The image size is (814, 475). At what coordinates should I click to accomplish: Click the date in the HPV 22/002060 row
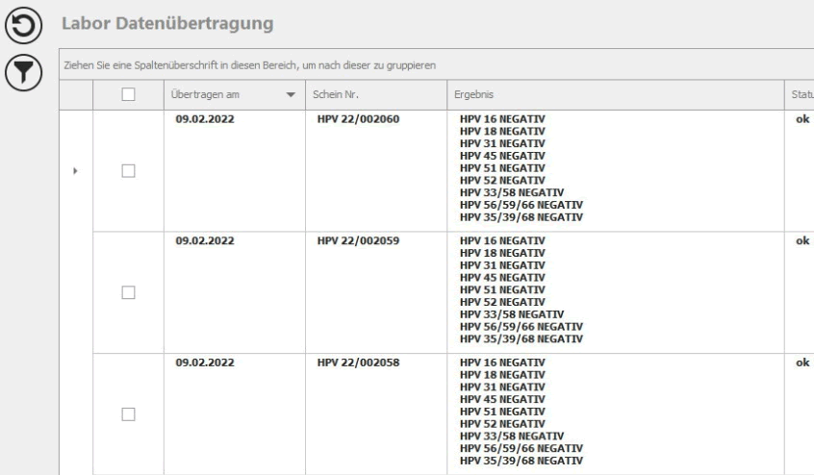198,120
